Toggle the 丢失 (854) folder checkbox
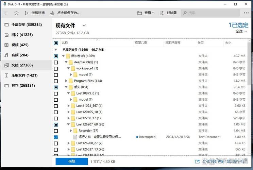The image size is (253, 170). coord(56,87)
